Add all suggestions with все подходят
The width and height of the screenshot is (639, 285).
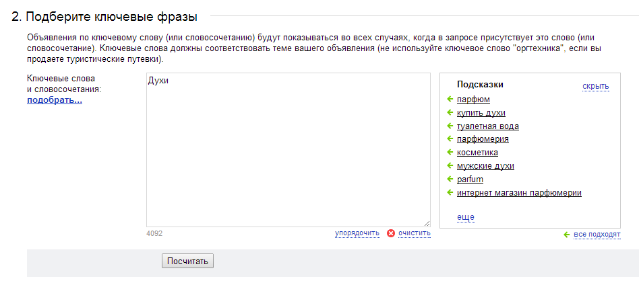[x=597, y=235]
